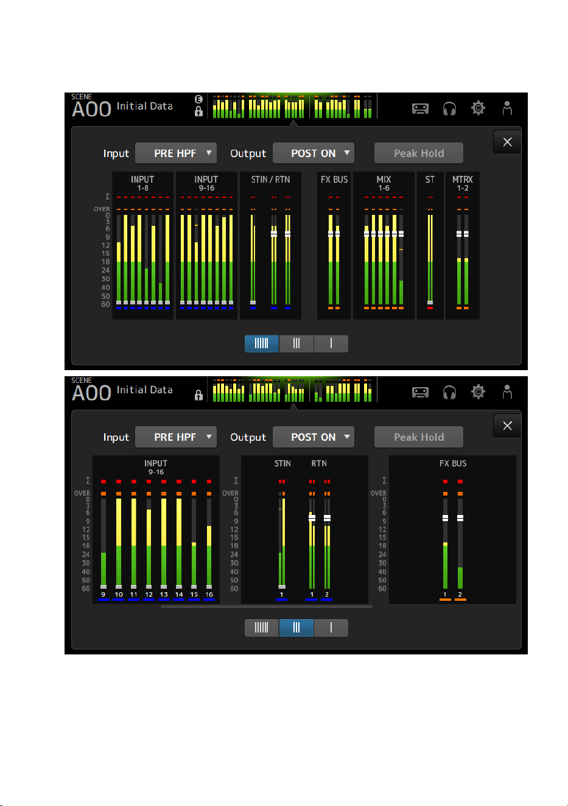Select MIX 1-6 meter group in upper screen
Viewport: 568px width, 806px height.
tap(384, 245)
